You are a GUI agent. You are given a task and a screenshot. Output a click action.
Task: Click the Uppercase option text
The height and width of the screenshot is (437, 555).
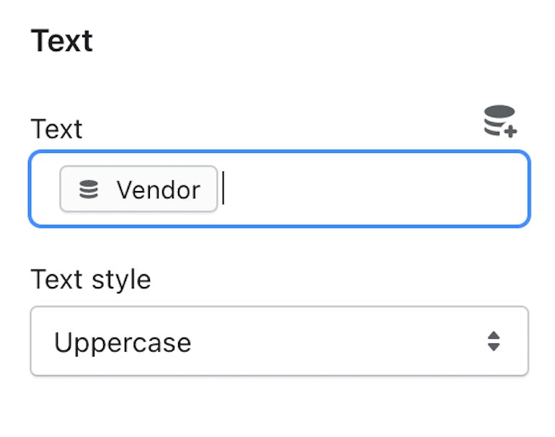123,342
